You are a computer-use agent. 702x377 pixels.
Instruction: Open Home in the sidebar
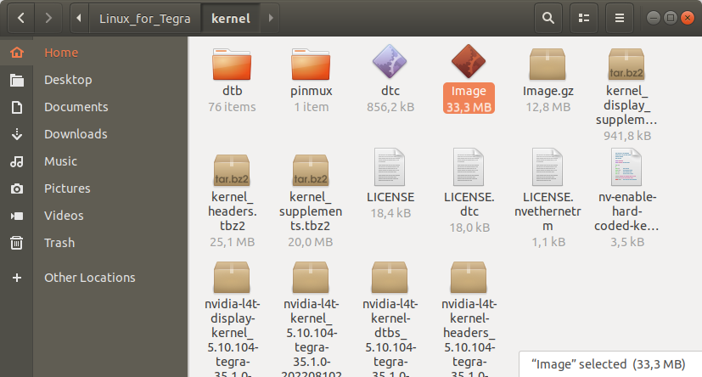click(x=61, y=53)
